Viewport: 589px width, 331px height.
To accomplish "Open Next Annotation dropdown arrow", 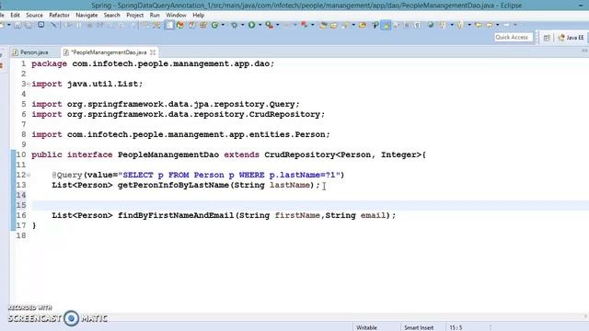I will [x=452, y=25].
